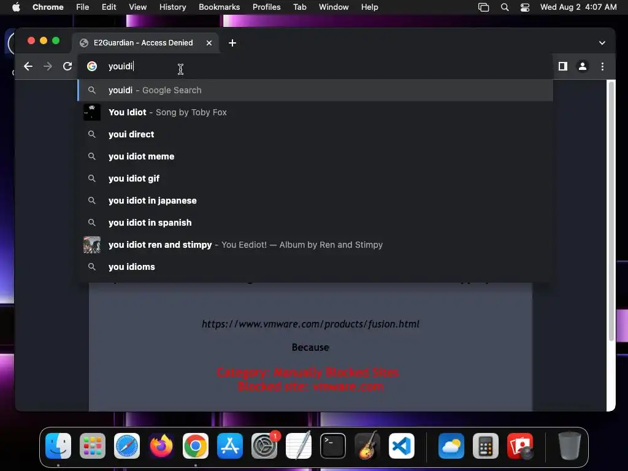Open TextEdit from the Dock

pyautogui.click(x=299, y=446)
